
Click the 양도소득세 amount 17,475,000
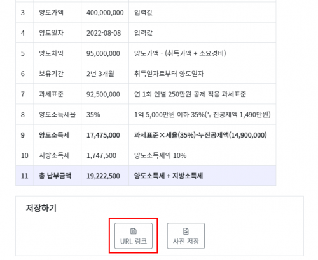point(103,135)
